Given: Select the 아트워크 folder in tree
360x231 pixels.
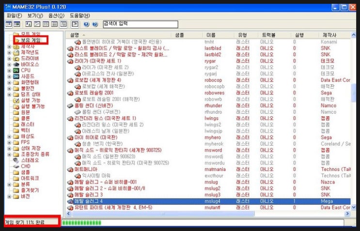Looking at the screenshot, I should coord(30,178).
